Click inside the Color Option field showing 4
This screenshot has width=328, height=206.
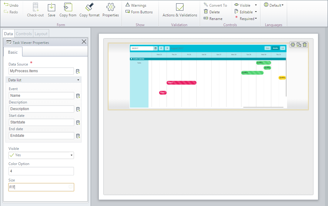(41, 171)
